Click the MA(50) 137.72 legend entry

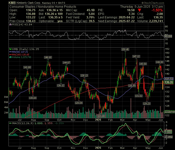pos(18,52)
